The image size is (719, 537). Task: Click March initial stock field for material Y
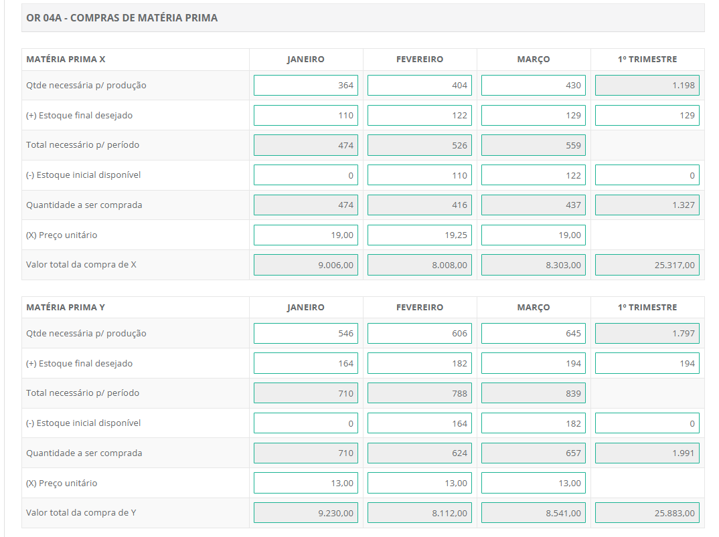coord(533,423)
